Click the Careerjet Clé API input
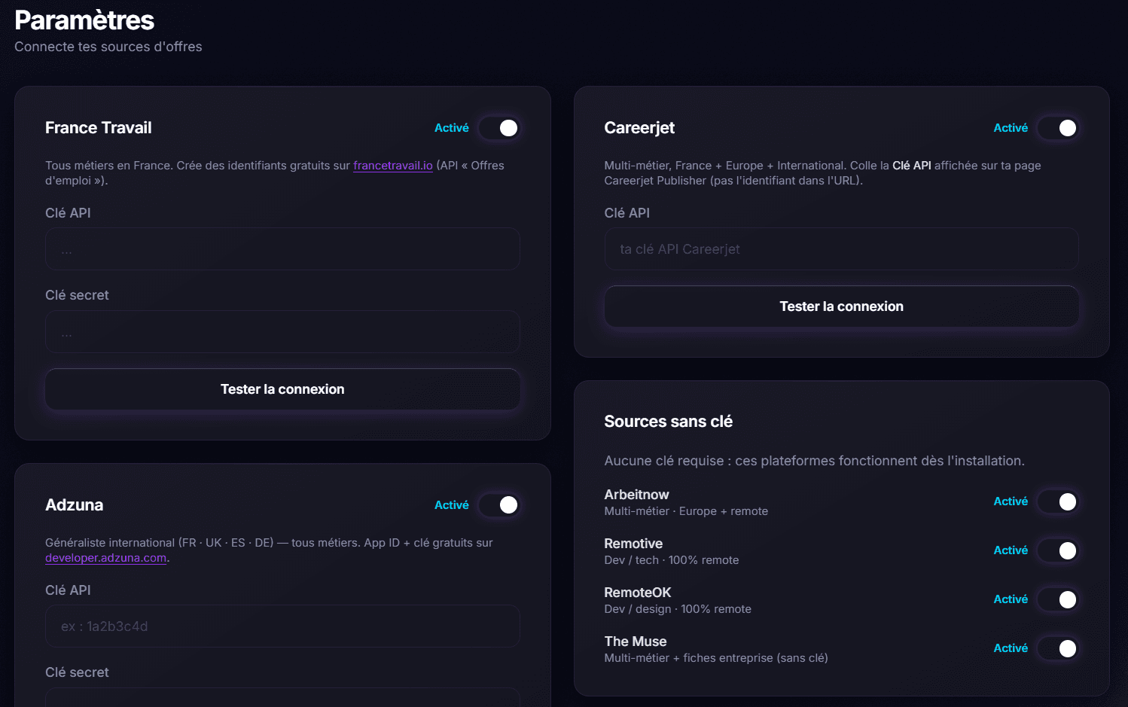1128x707 pixels. 842,249
